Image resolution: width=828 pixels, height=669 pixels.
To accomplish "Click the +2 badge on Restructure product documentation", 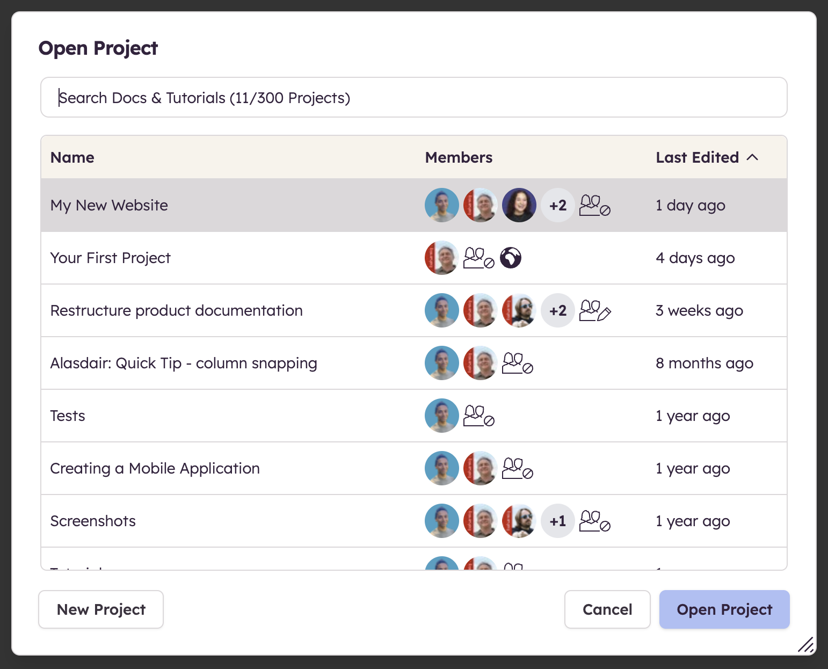I will [558, 311].
